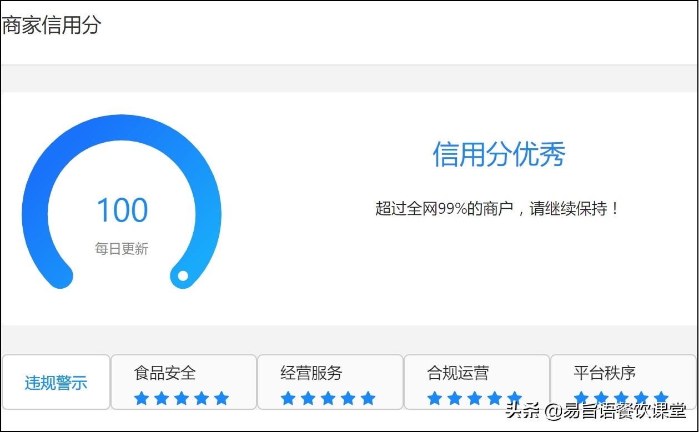Click the middle star under 平台秩序
The image size is (699, 432).
point(621,398)
